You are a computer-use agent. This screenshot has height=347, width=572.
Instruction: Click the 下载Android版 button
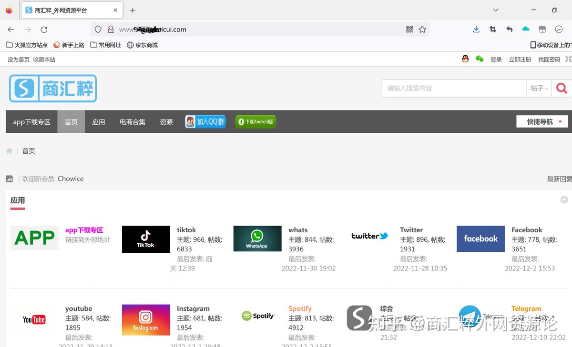pyautogui.click(x=255, y=122)
